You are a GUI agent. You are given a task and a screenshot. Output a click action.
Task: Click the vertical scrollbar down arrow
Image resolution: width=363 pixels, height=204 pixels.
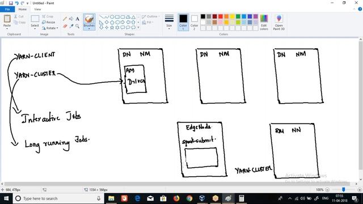(x=361, y=180)
